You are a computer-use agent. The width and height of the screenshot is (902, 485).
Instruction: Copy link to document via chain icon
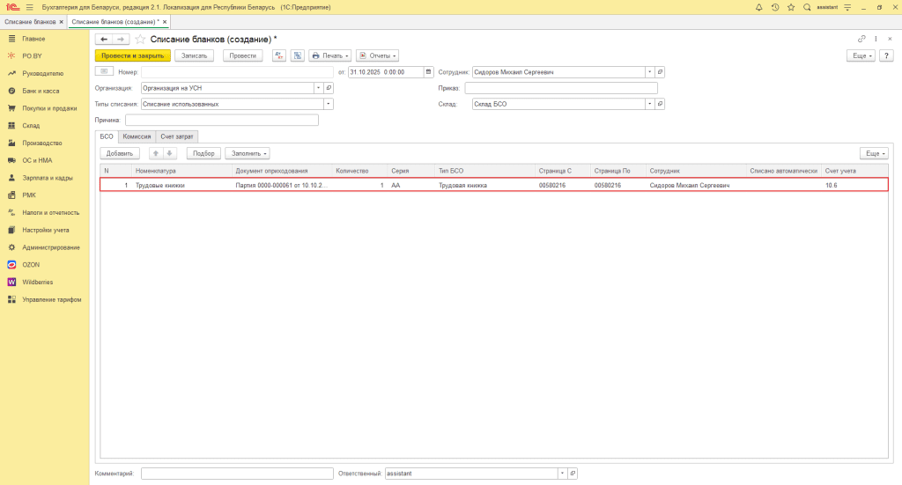(861, 40)
